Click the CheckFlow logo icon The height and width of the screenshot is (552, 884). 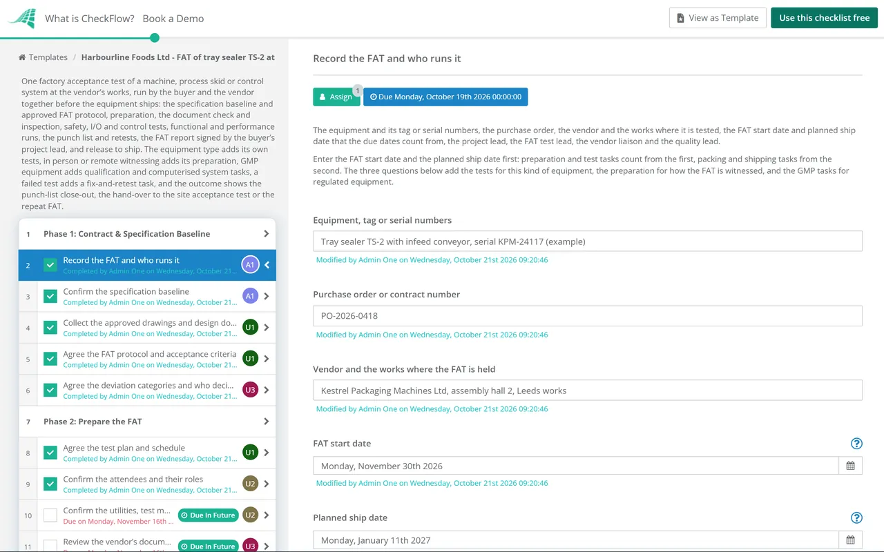[x=21, y=18]
